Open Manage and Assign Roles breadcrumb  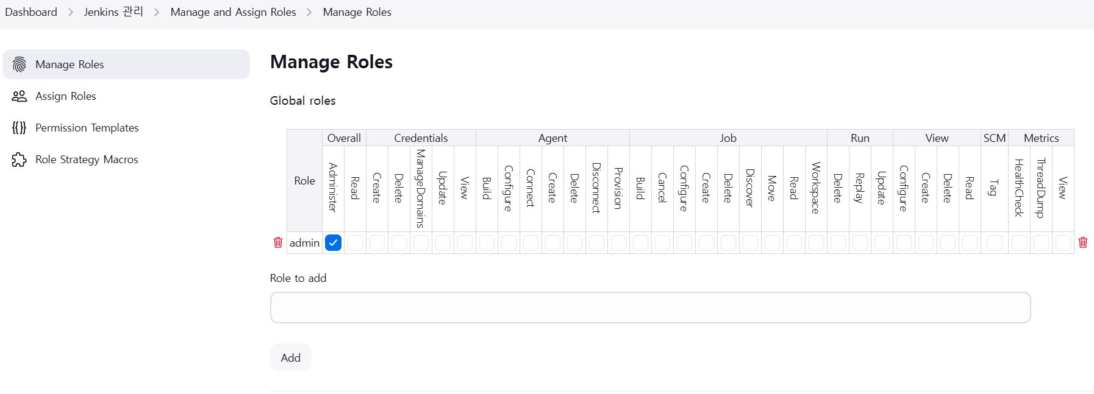coord(233,12)
